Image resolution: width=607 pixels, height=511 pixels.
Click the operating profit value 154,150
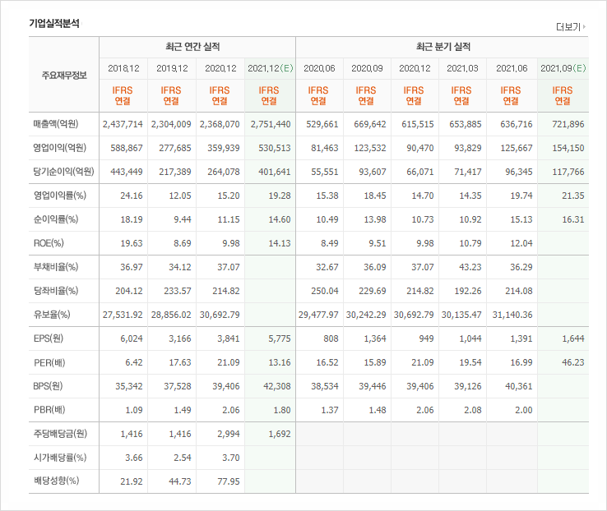568,148
